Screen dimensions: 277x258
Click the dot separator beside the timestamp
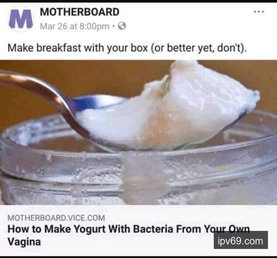tap(114, 27)
